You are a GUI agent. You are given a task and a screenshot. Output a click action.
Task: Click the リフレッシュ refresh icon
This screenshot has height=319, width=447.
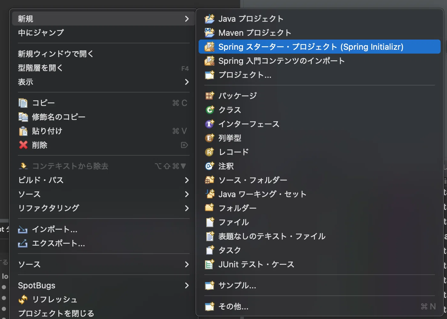coord(23,299)
